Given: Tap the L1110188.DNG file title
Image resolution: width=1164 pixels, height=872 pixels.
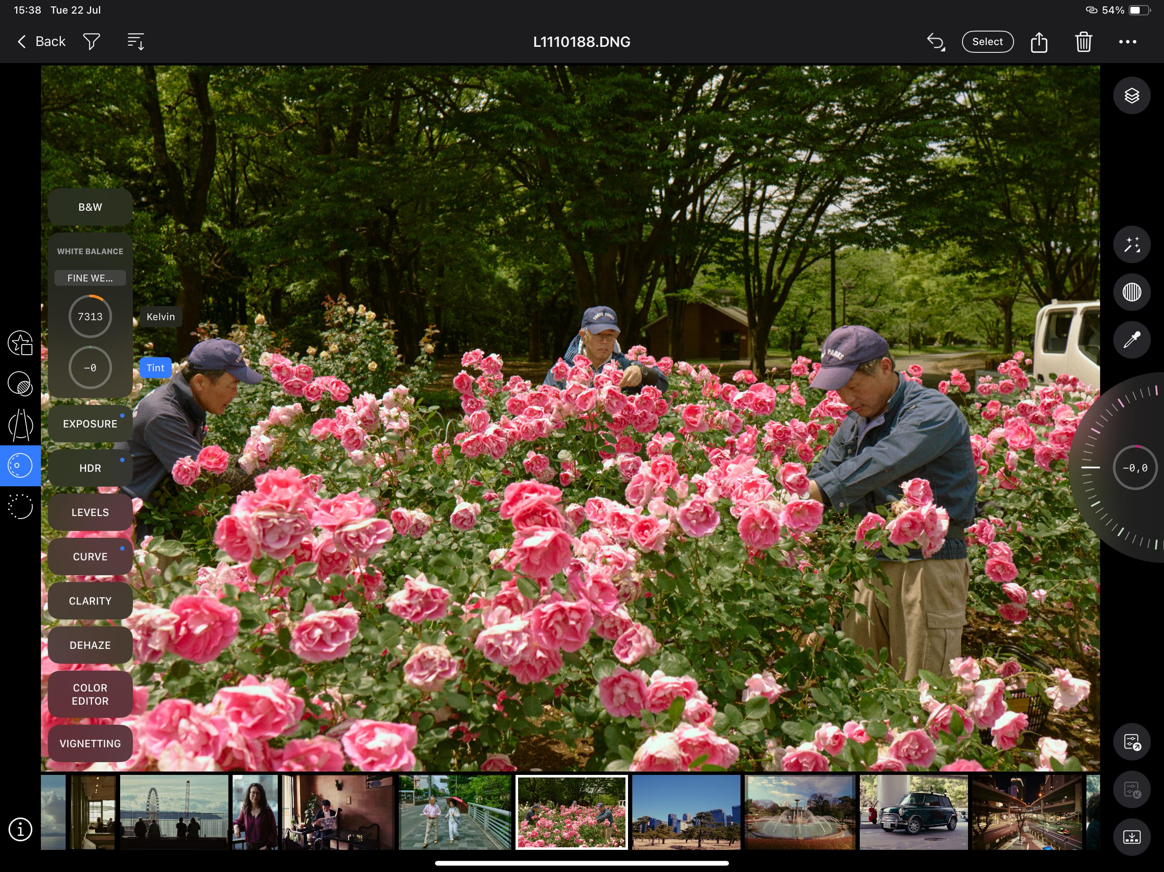Looking at the screenshot, I should [x=582, y=42].
